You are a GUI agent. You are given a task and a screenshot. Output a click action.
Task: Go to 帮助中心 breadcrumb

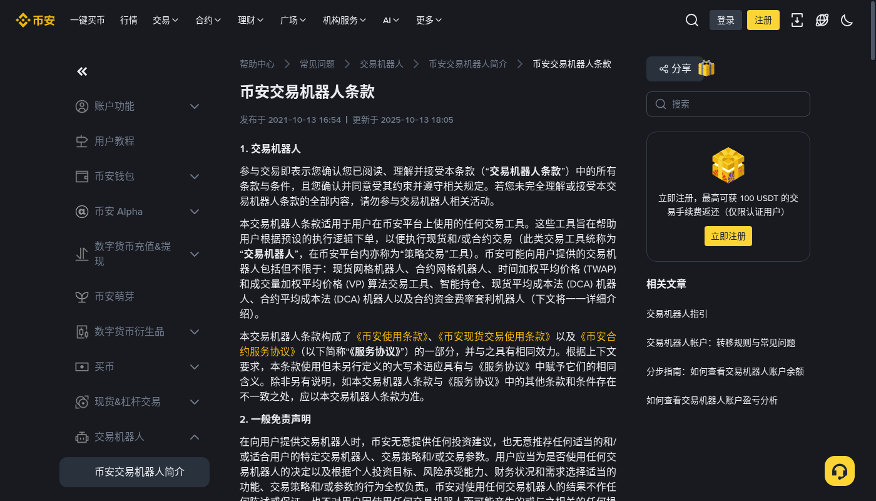257,64
